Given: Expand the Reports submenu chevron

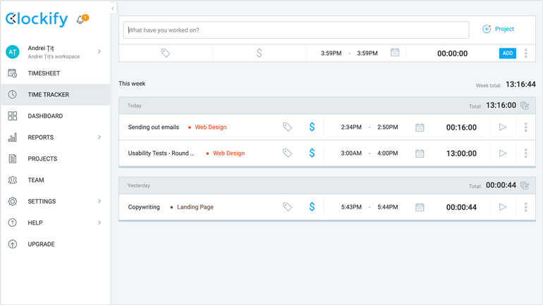Looking at the screenshot, I should tap(99, 137).
